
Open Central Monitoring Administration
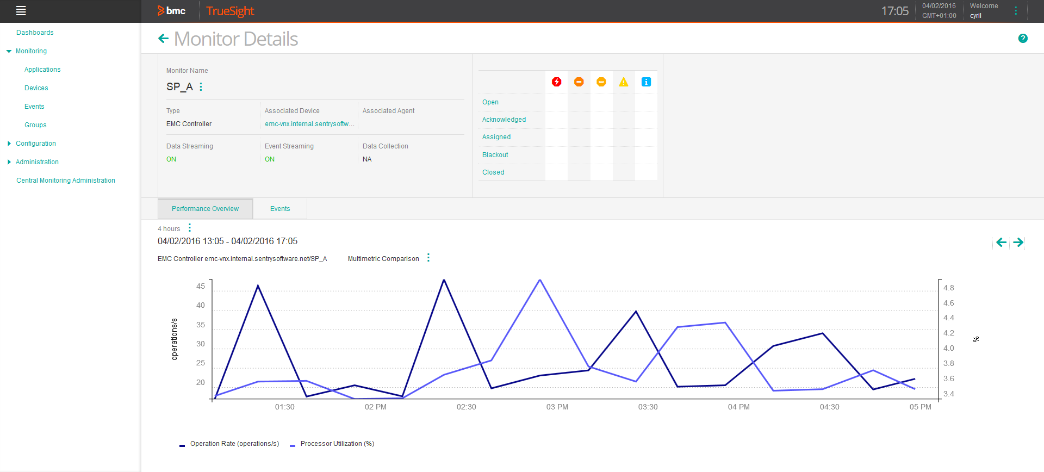[x=66, y=181]
